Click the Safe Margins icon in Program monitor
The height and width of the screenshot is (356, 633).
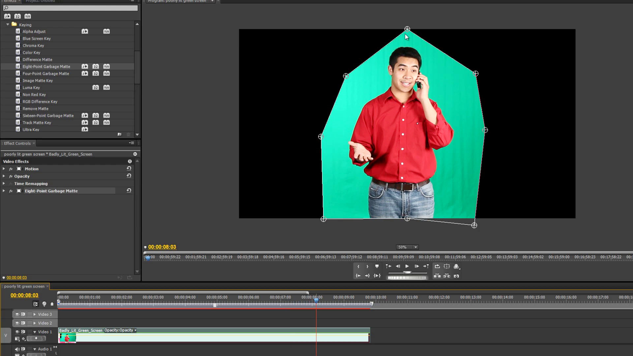pos(447,266)
